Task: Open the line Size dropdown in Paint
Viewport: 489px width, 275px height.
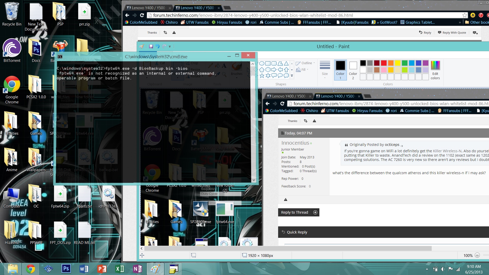Action: [x=325, y=70]
